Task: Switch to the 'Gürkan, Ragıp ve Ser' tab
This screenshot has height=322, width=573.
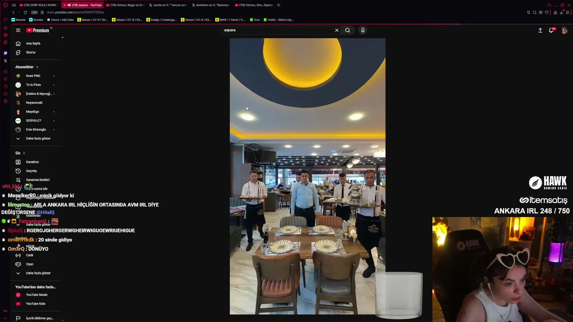Action: click(125, 5)
